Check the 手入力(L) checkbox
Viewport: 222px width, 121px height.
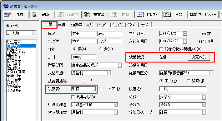[101, 89]
